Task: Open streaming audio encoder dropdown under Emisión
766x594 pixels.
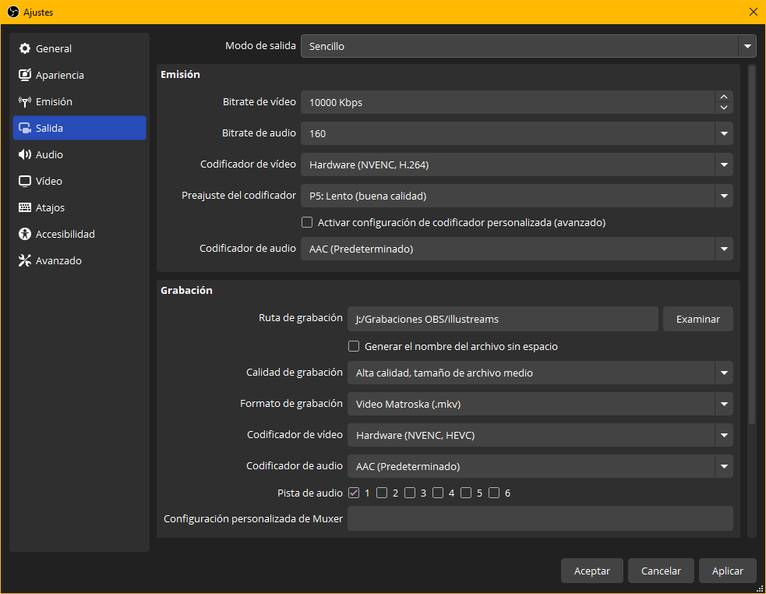Action: (x=517, y=249)
